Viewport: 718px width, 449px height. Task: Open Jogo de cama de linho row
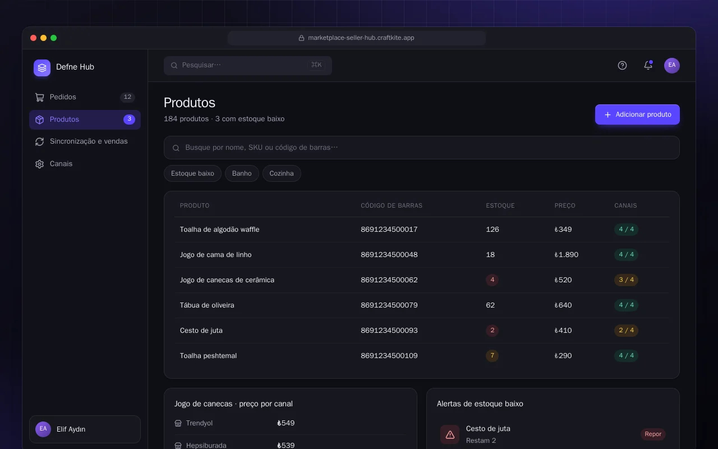422,255
